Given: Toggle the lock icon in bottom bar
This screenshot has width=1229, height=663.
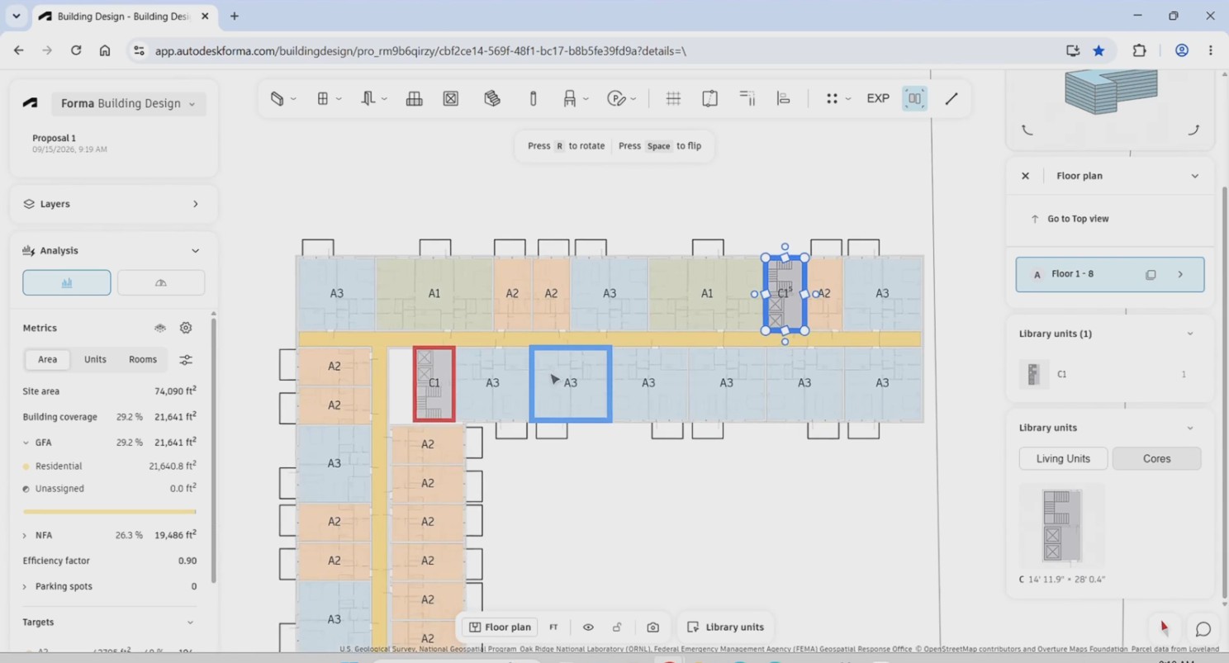Looking at the screenshot, I should coord(617,627).
